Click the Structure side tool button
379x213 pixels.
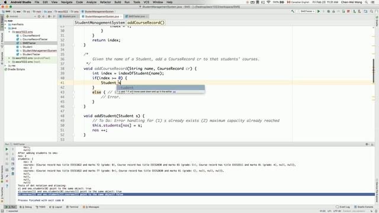(2, 41)
